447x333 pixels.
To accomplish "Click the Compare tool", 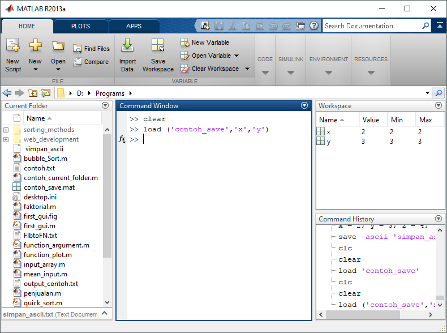I will 91,62.
